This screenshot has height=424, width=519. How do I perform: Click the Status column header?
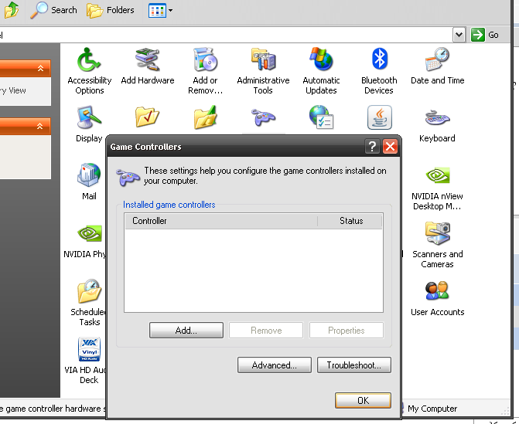point(350,221)
